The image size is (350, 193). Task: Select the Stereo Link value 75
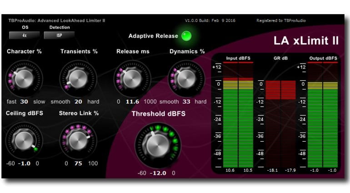coord(78,163)
